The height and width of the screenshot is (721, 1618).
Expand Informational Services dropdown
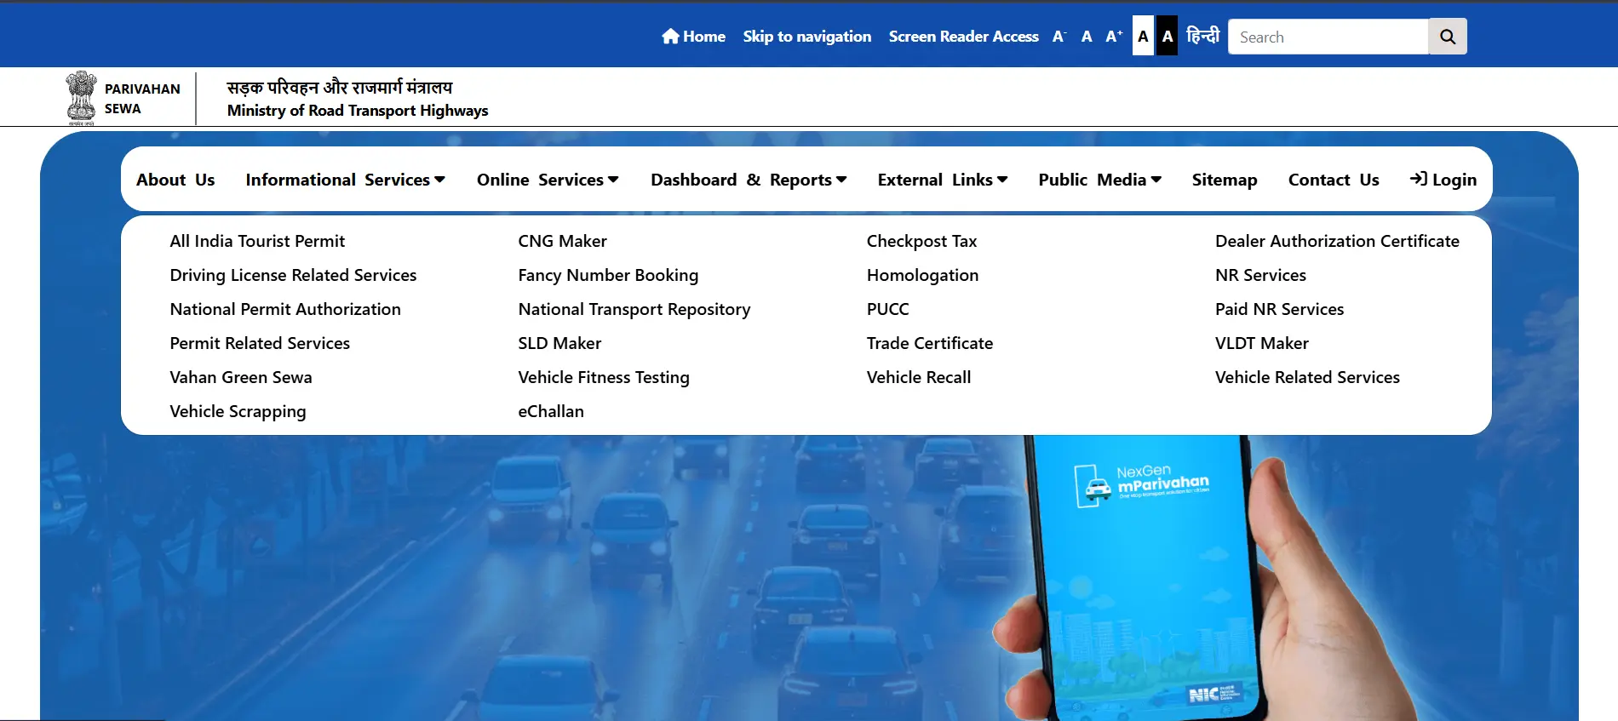tap(346, 180)
